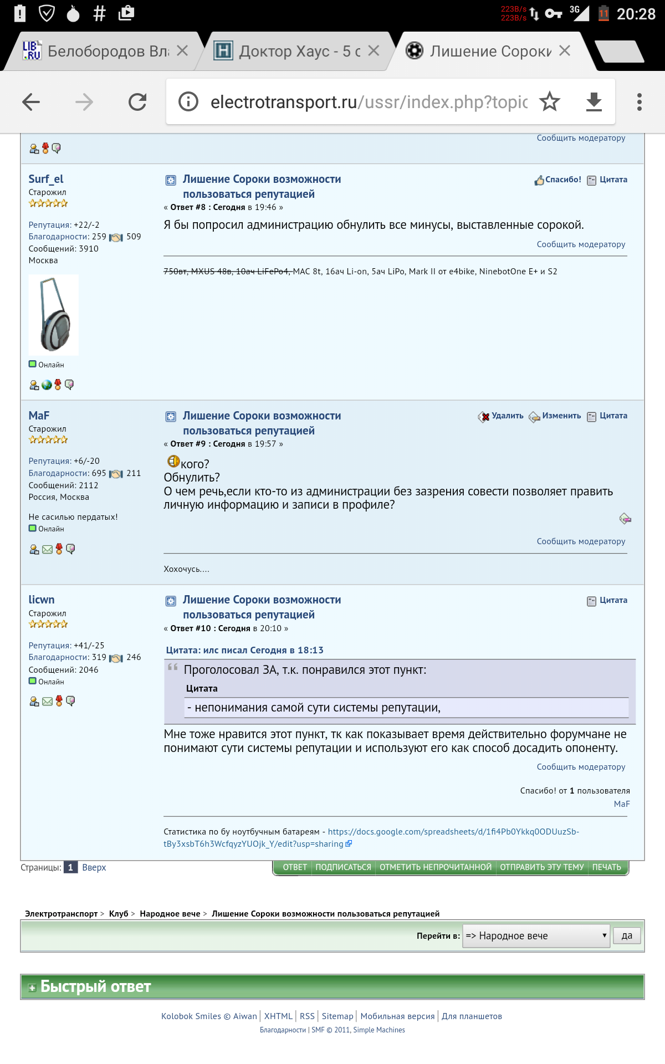Open Surf_el's user profile link
The height and width of the screenshot is (1064, 665).
46,179
